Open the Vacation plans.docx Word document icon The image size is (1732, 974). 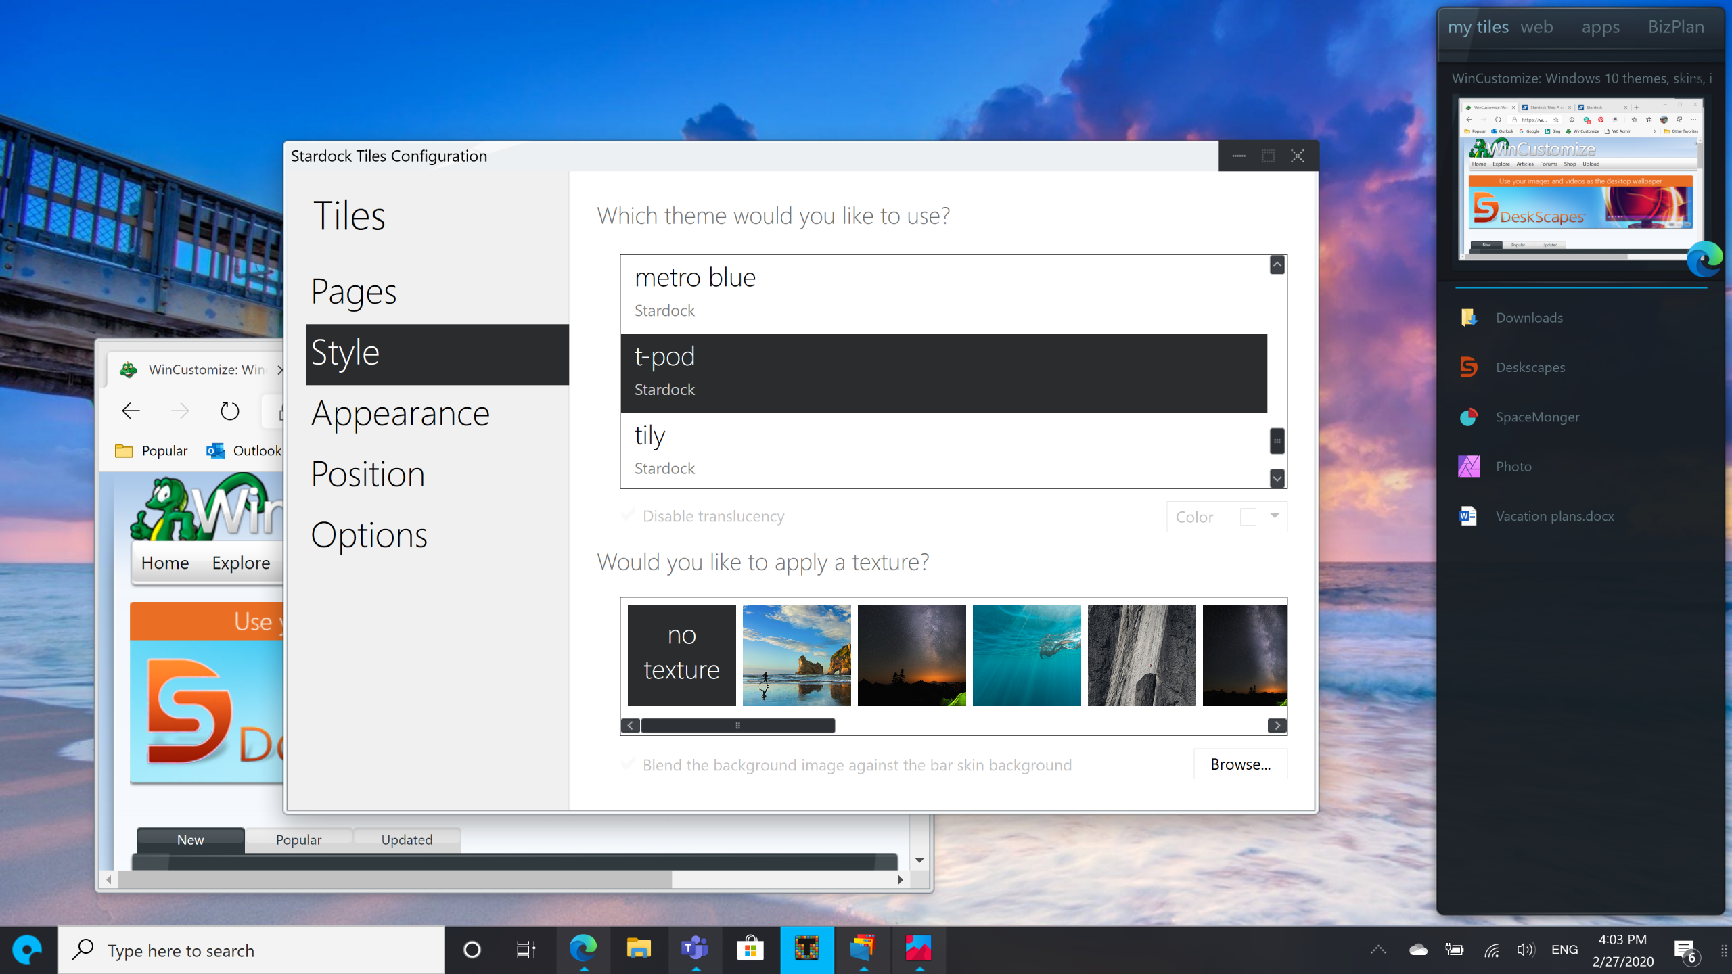pos(1469,516)
